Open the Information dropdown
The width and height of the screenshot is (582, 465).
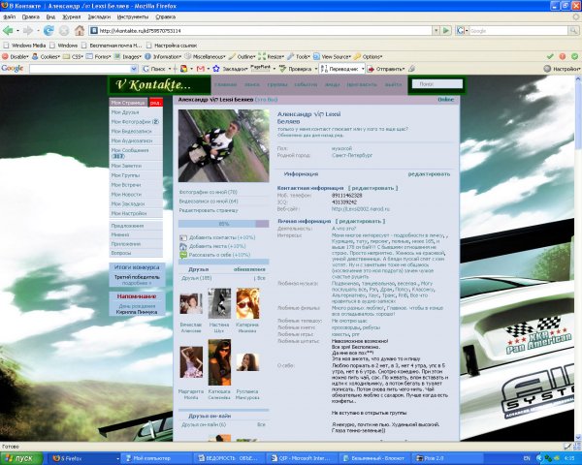point(163,56)
